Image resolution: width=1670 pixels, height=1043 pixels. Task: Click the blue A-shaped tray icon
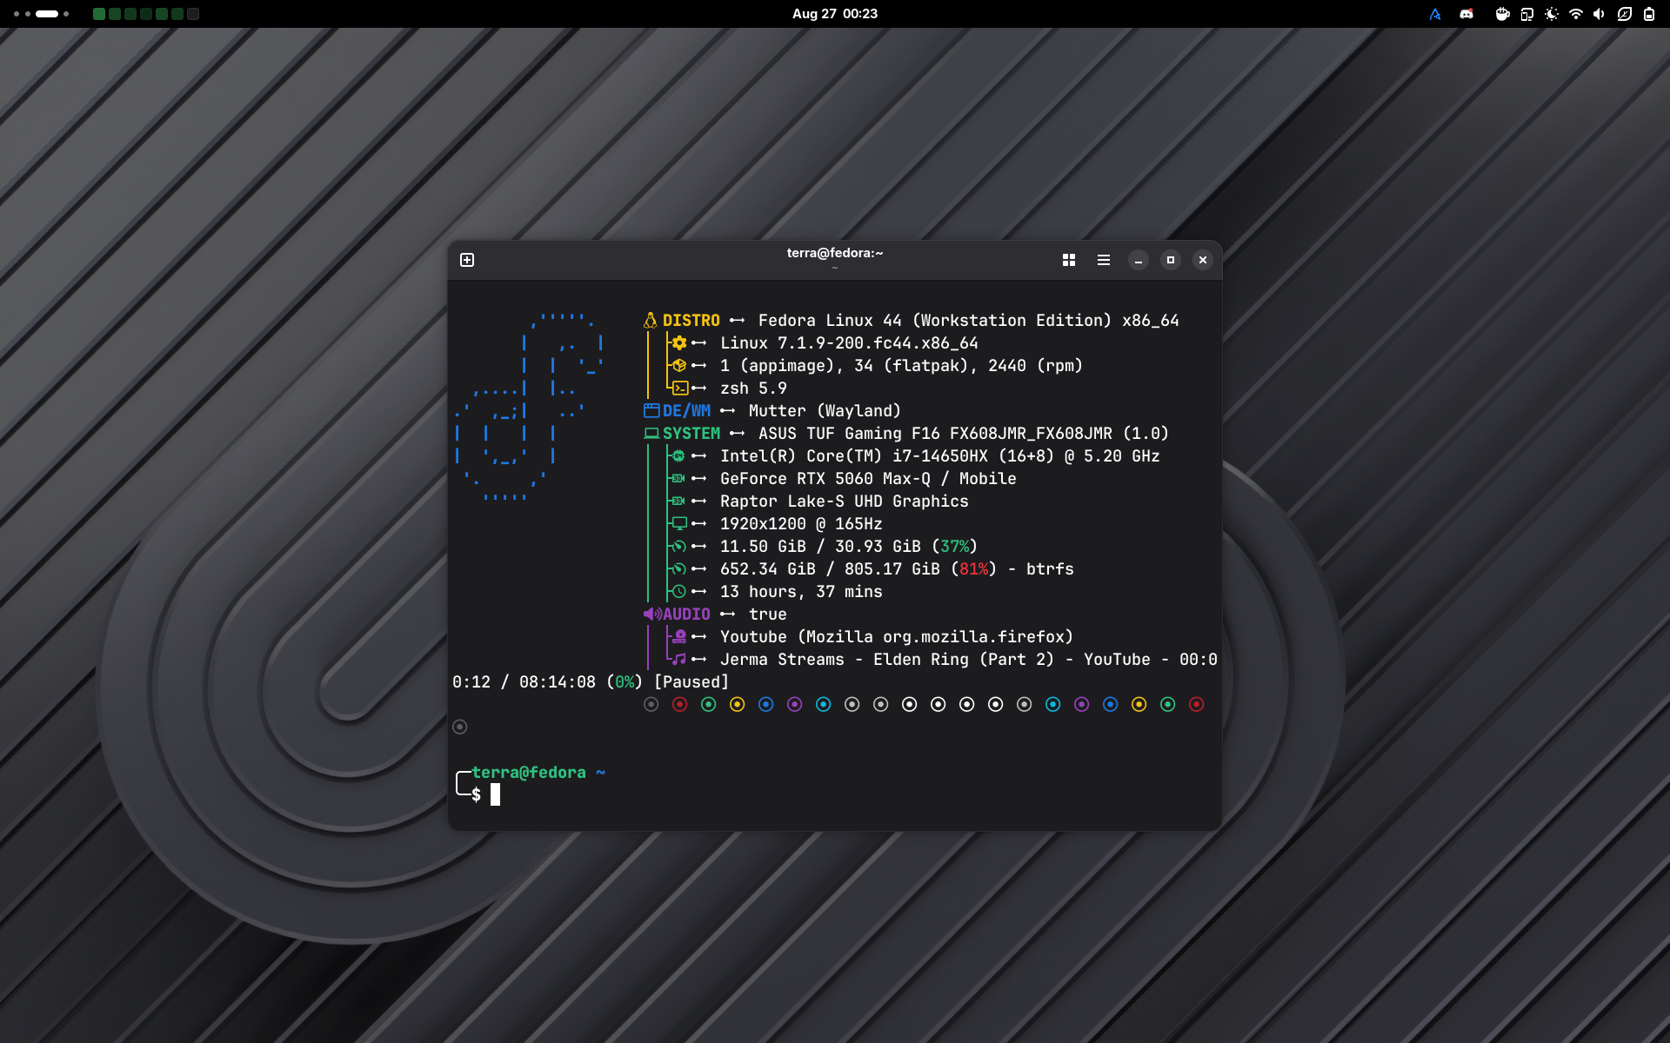pyautogui.click(x=1435, y=14)
